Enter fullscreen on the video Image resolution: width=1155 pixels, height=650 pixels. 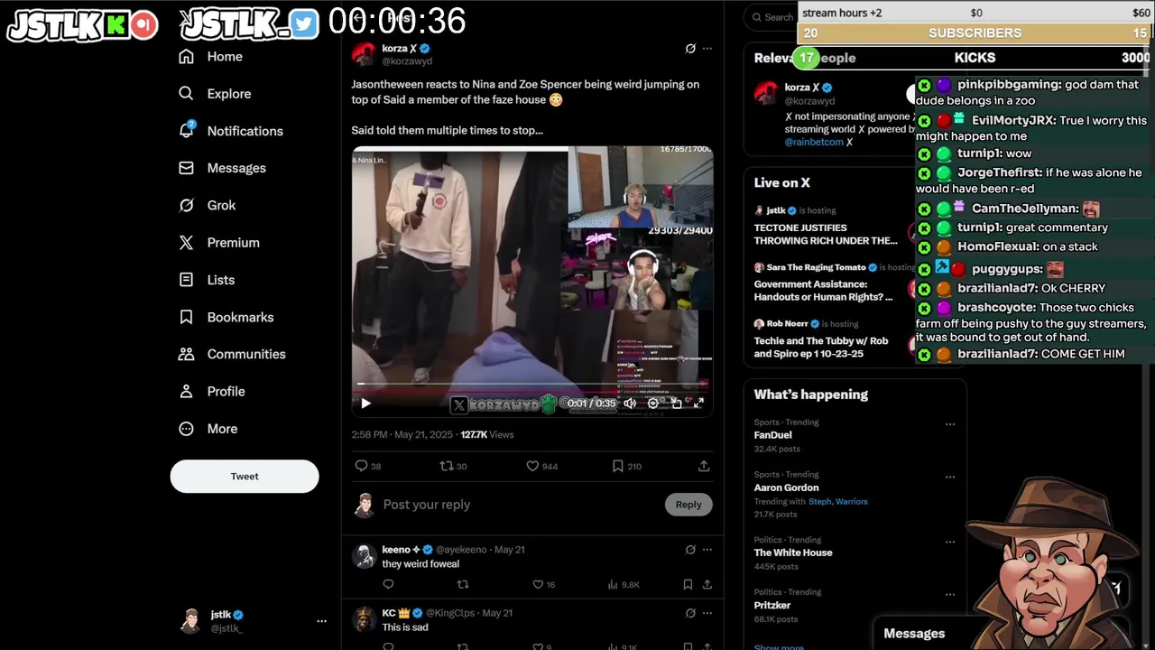(698, 404)
